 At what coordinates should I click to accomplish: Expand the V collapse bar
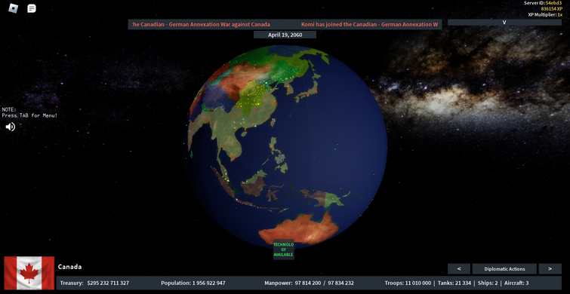click(x=504, y=22)
